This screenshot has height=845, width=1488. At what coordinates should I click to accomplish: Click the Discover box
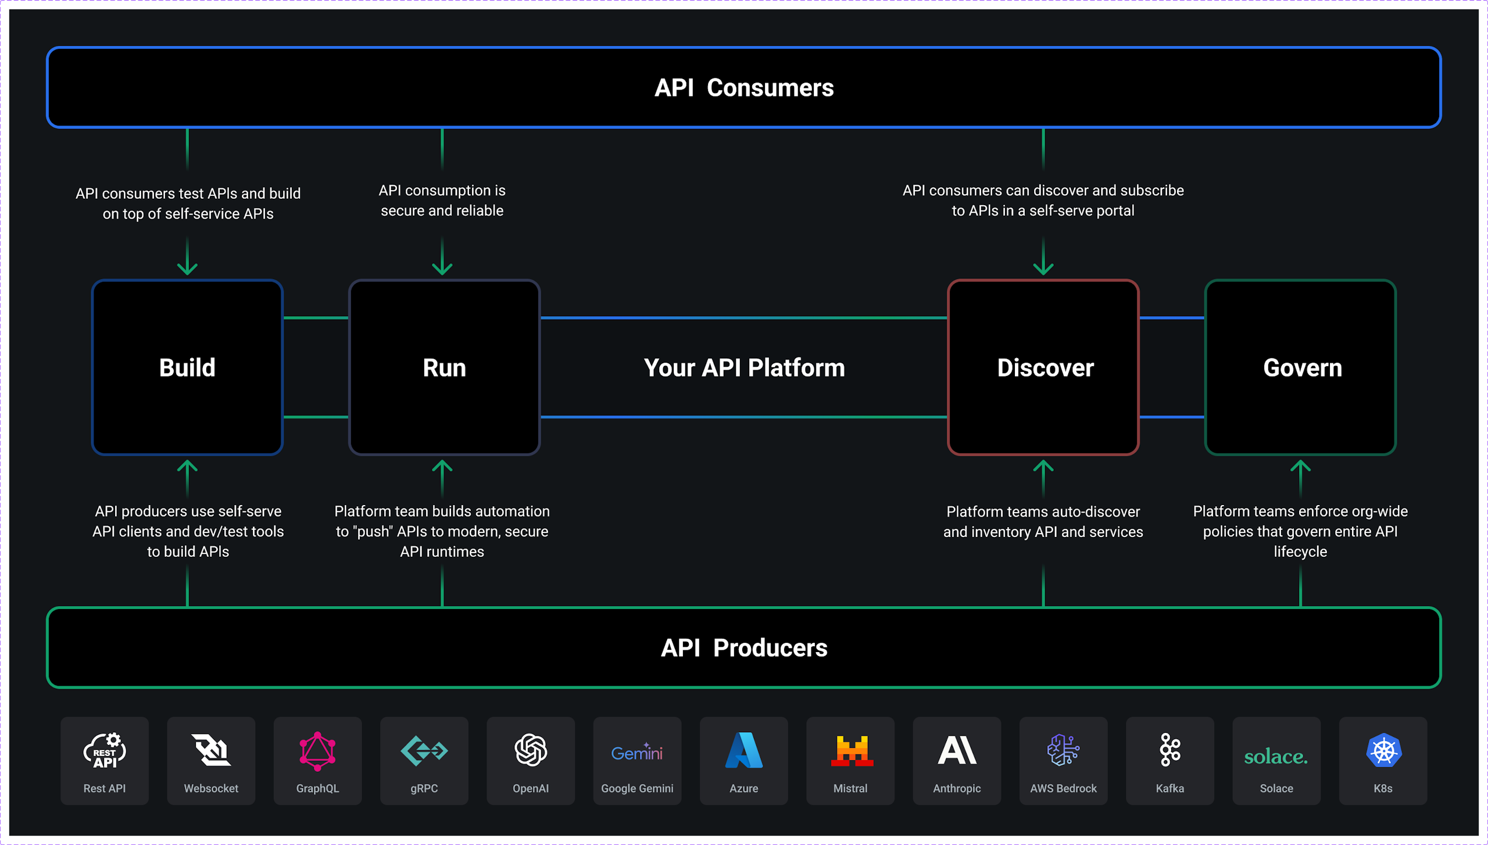pyautogui.click(x=1043, y=367)
